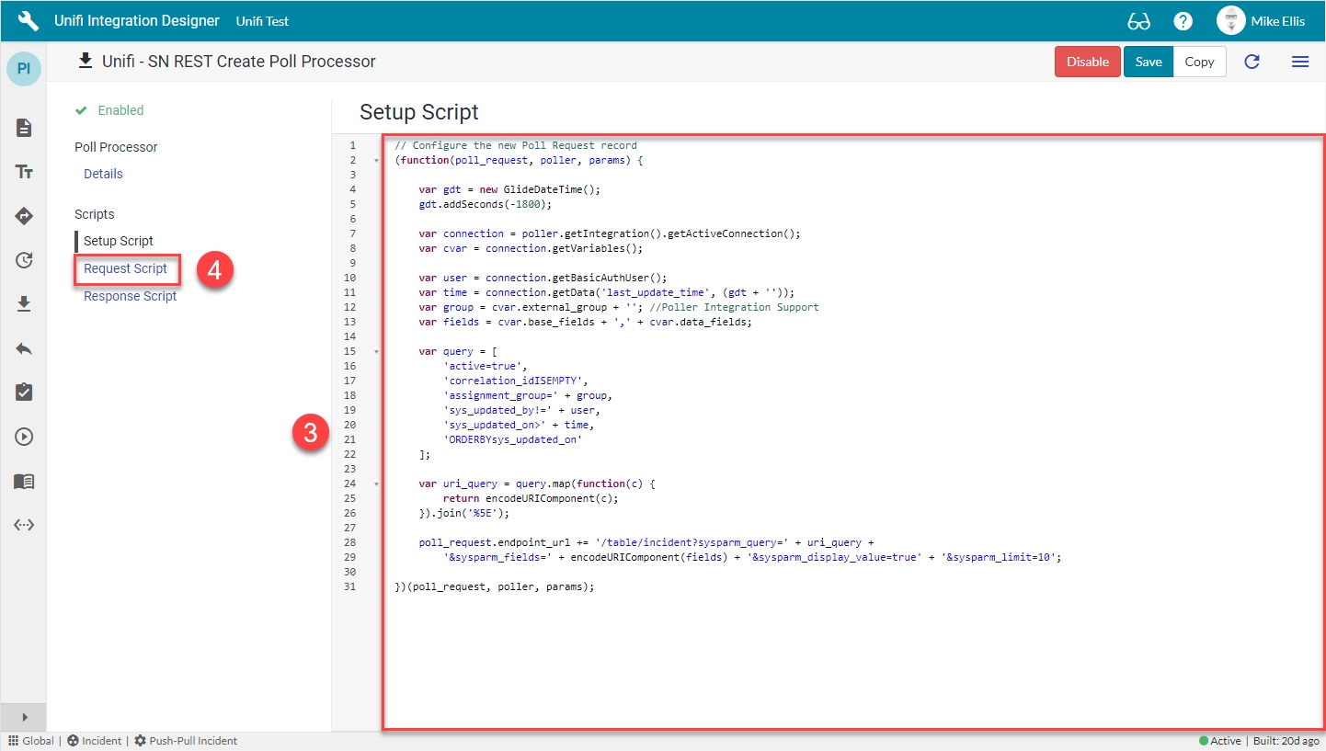1326x751 pixels.
Task: Open the hamburger menu icon
Action: [x=1299, y=62]
